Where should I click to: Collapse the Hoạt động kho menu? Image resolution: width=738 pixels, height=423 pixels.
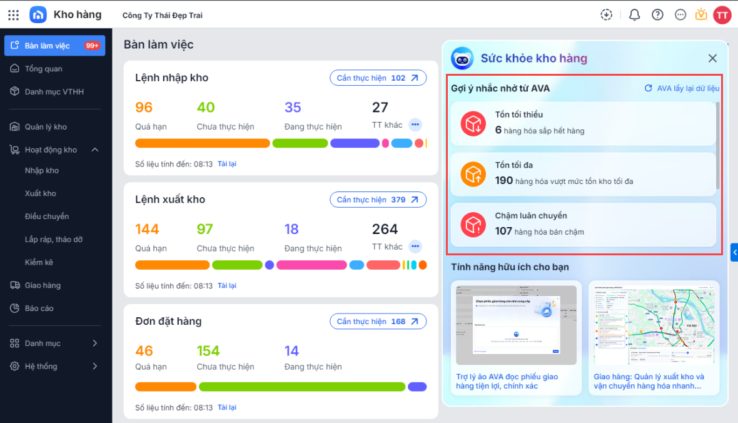95,150
